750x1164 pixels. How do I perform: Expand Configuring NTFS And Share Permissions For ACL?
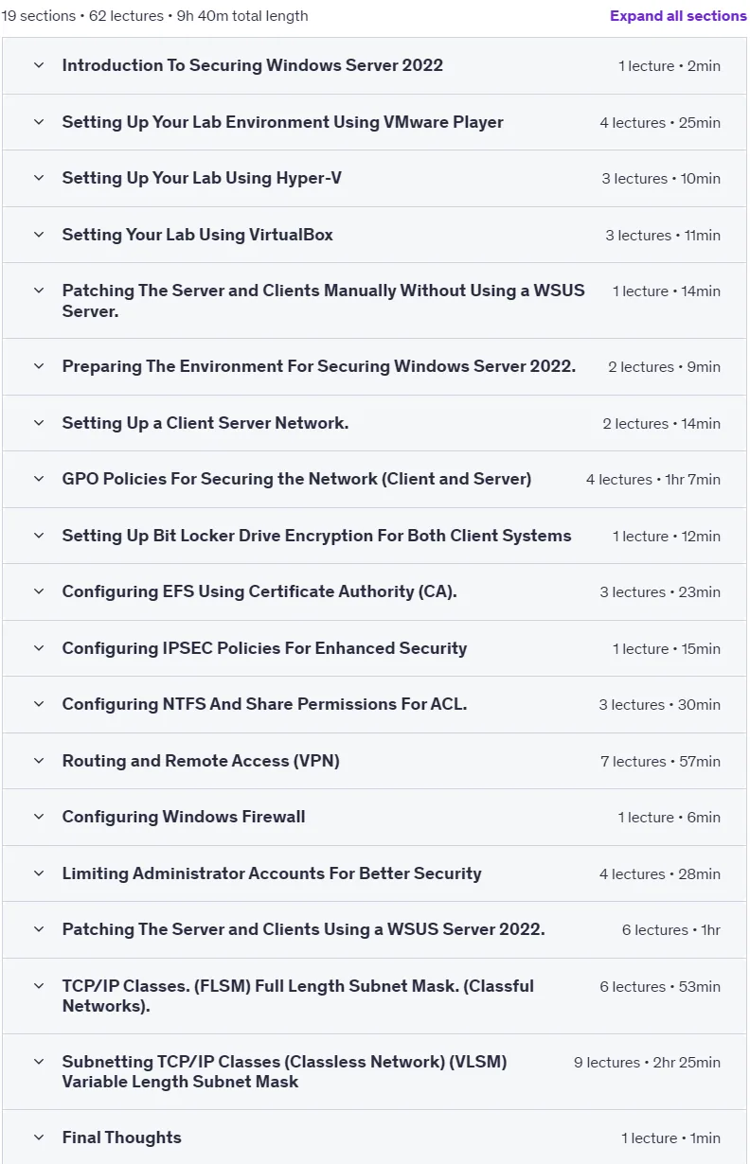point(374,705)
